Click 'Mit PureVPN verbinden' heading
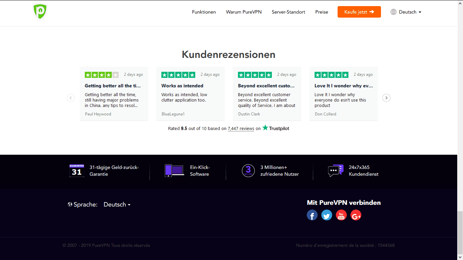Viewport: 463px width, 260px height. click(344, 203)
